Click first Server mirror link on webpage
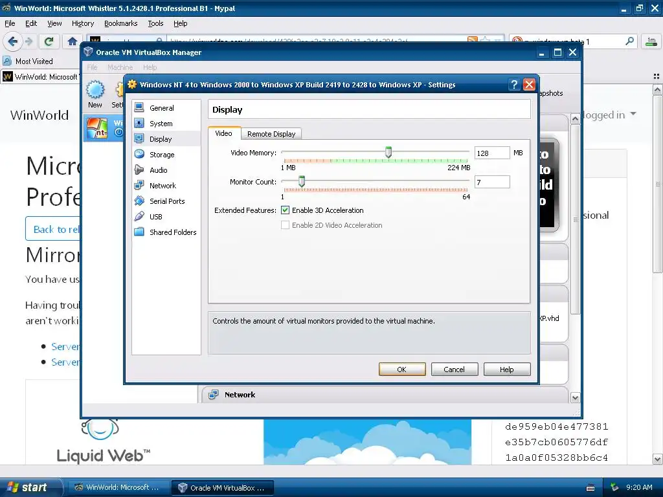The height and width of the screenshot is (497, 663). click(x=65, y=347)
